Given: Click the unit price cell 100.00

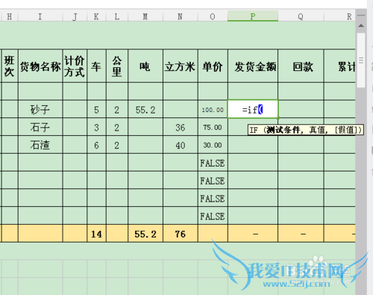Looking at the screenshot, I should click(x=213, y=109).
